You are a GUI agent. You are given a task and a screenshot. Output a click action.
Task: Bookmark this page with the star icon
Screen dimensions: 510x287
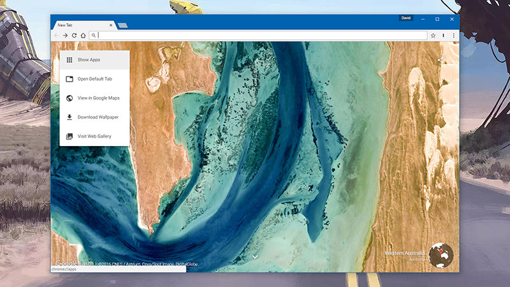[433, 36]
